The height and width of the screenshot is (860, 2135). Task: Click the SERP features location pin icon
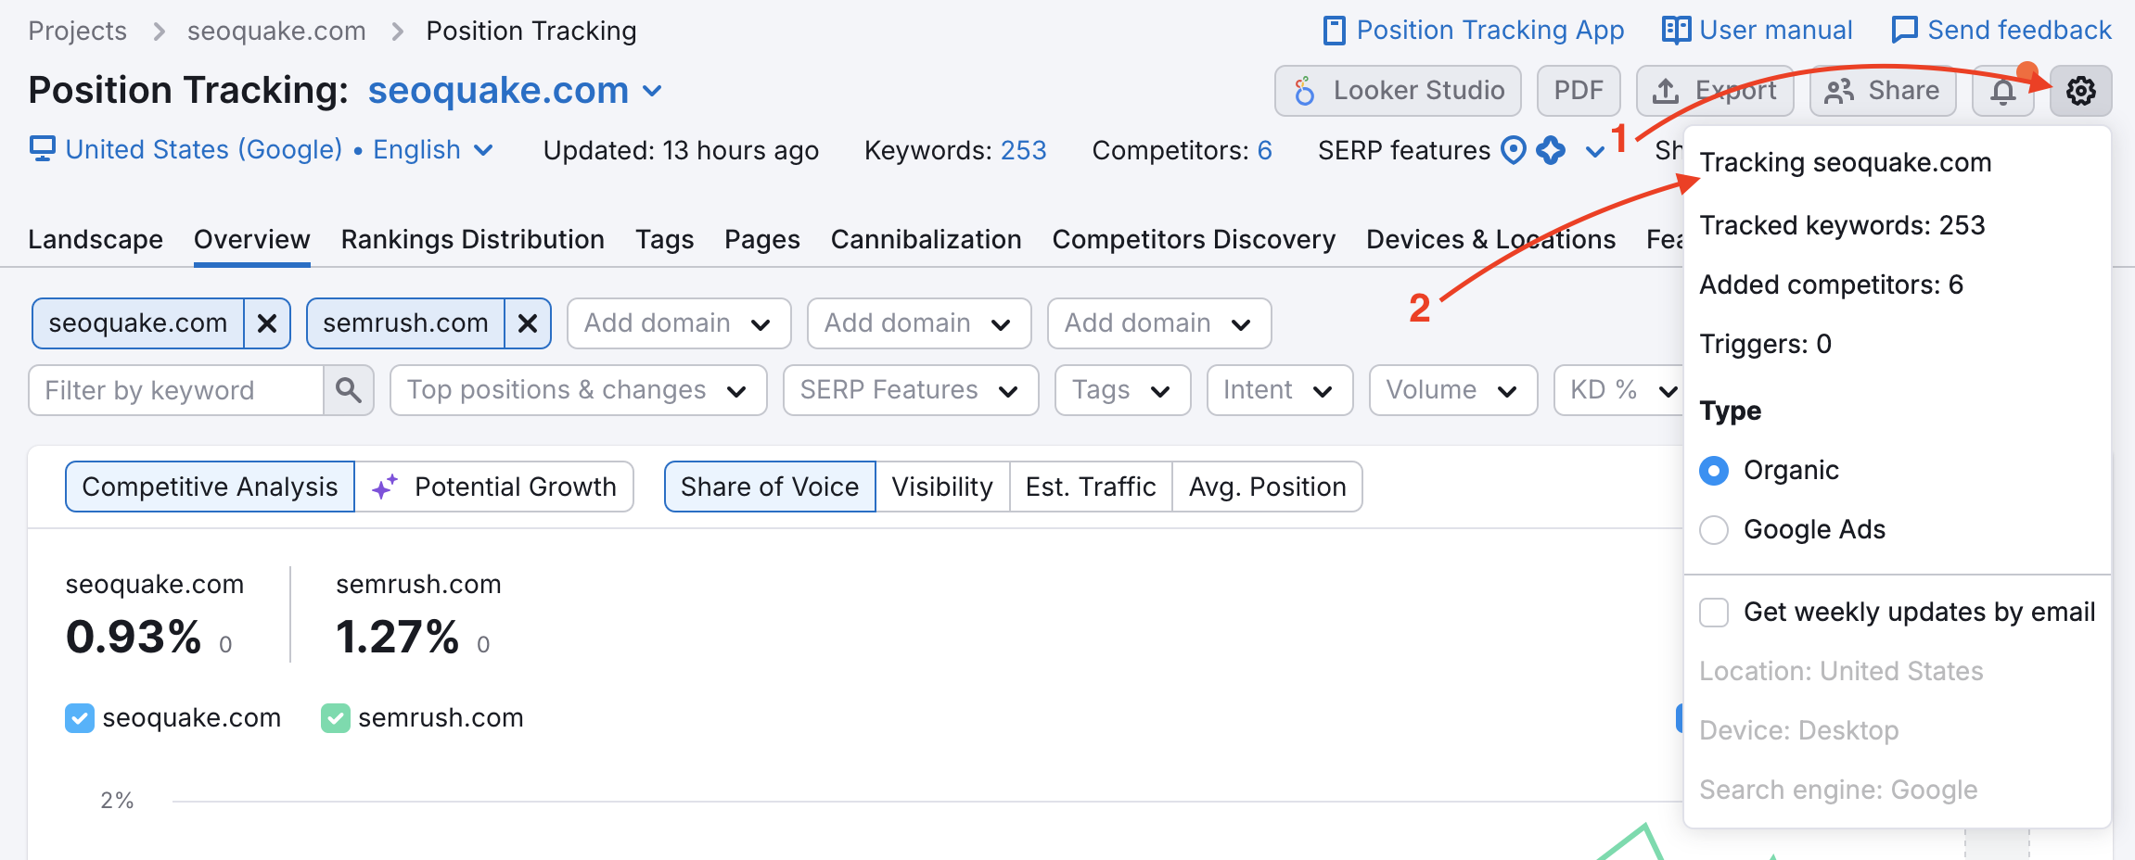[1514, 150]
